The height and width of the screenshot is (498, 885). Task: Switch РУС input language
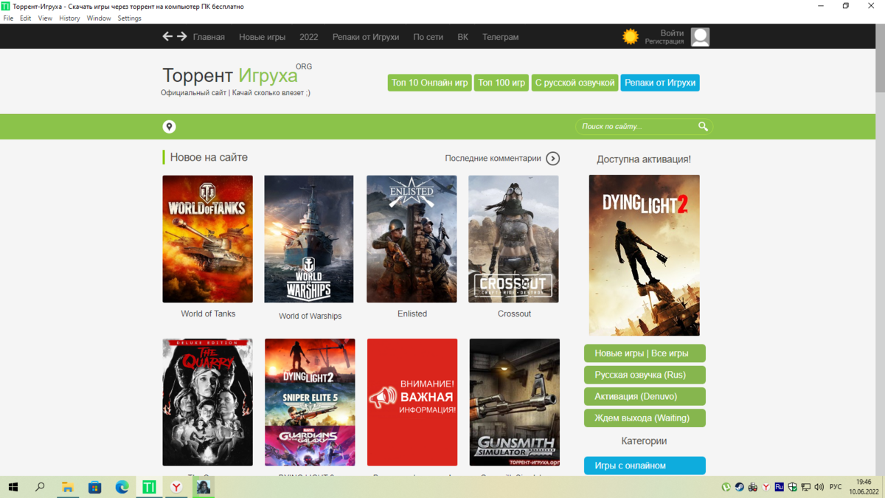pos(836,487)
